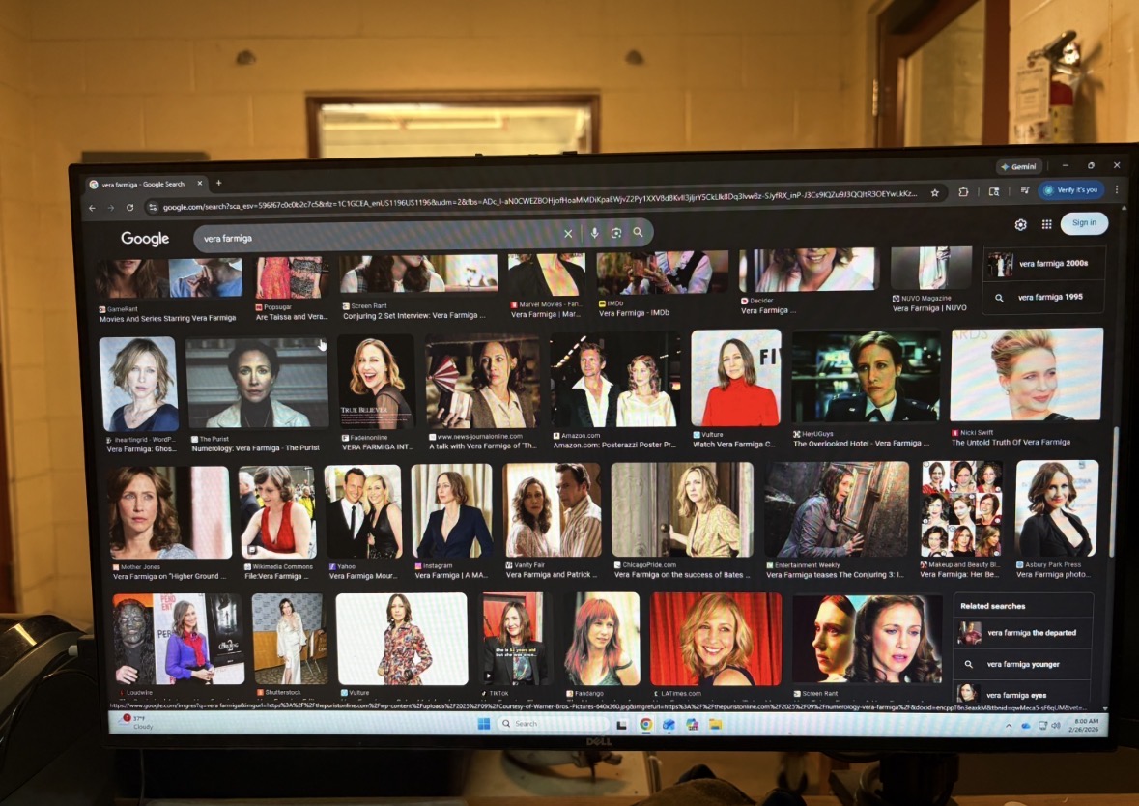Open the Entertainment Weekly Conjuring 3 image
The width and height of the screenshot is (1139, 806).
[836, 508]
